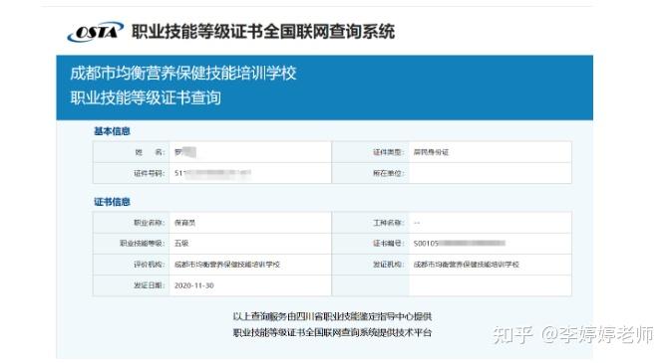Select the school name in 发证机构 row
Viewport: 671px width, 363px height.
point(466,265)
